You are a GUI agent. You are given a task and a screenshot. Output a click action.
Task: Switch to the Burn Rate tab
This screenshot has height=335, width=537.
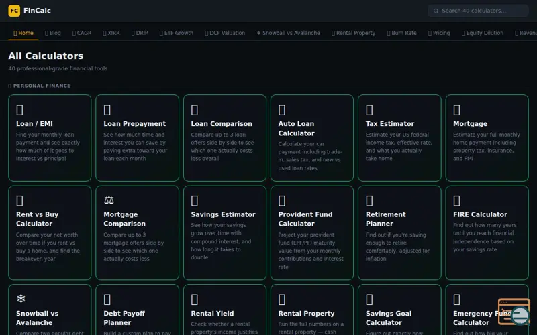pos(401,33)
